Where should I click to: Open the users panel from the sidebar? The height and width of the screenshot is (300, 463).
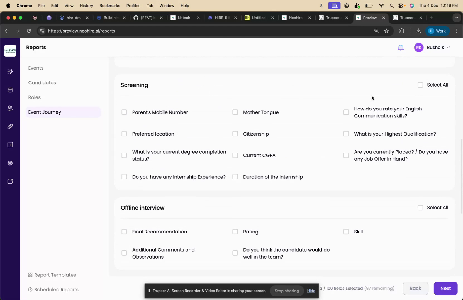[10, 108]
